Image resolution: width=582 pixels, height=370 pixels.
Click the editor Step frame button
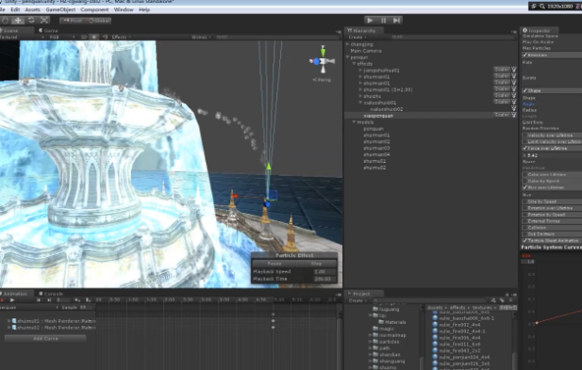click(396, 21)
